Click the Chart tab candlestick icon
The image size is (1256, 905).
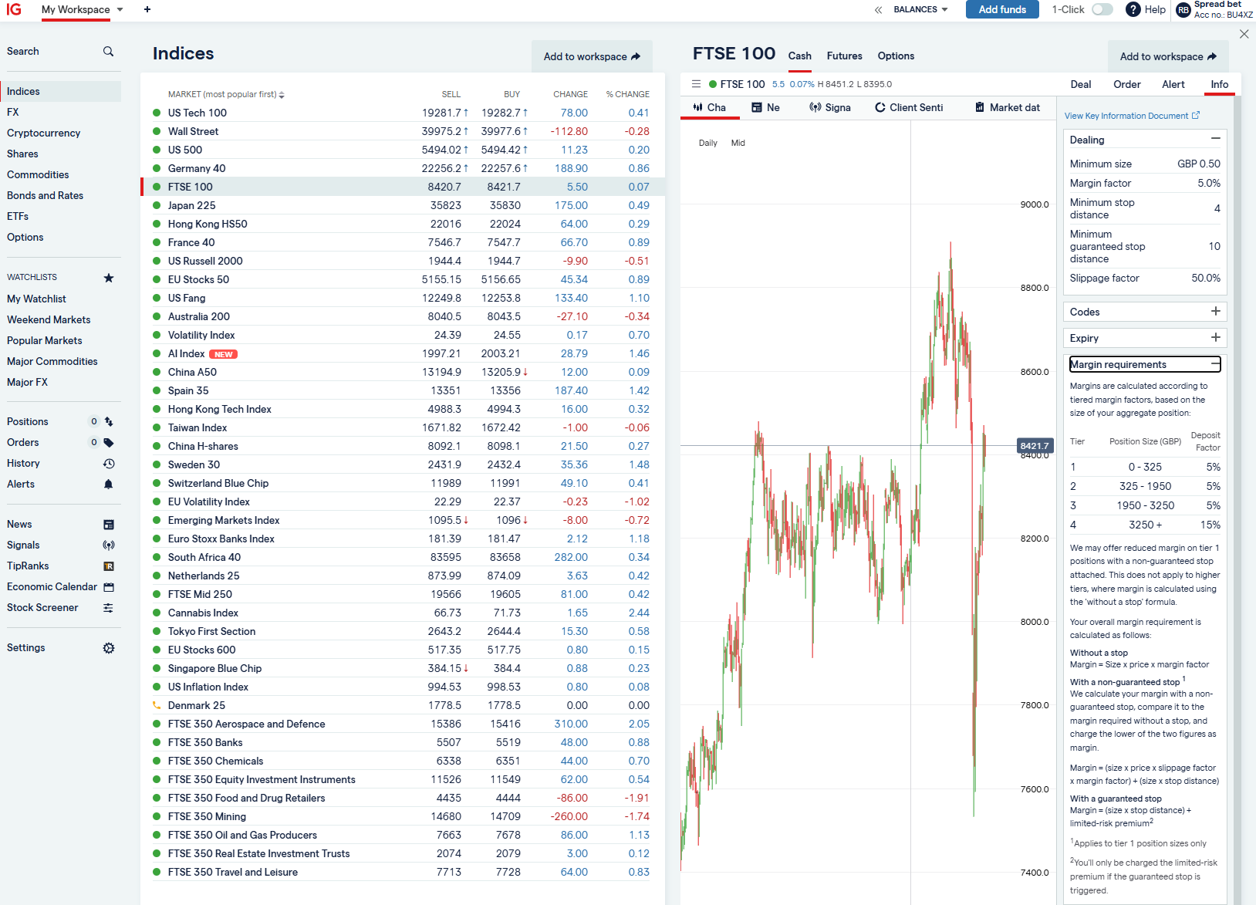697,107
